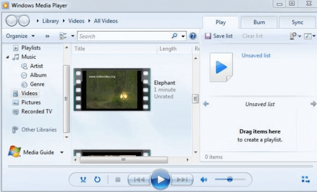The width and height of the screenshot is (317, 192).
Task: Open Genre under Music
Action: click(x=37, y=84)
